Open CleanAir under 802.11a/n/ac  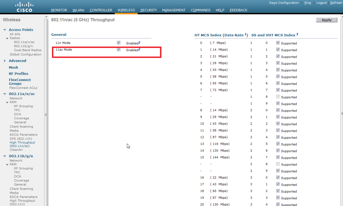(x=16, y=150)
